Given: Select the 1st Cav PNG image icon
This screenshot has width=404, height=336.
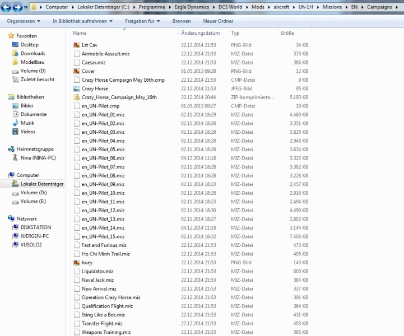Looking at the screenshot, I should (77, 45).
